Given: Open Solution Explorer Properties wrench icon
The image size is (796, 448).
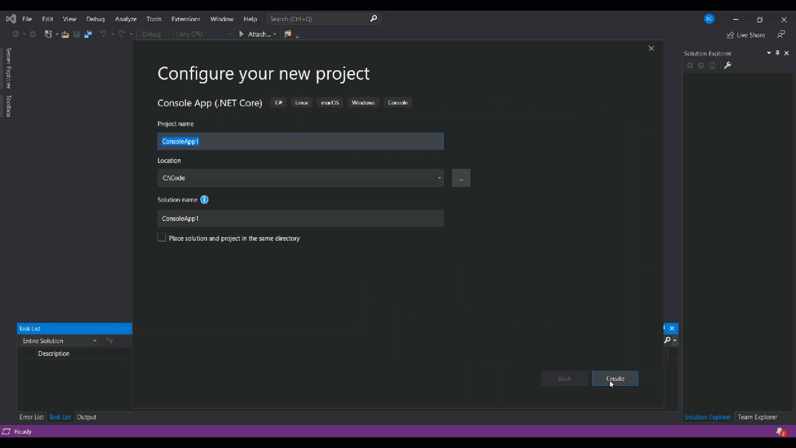Looking at the screenshot, I should pos(728,65).
